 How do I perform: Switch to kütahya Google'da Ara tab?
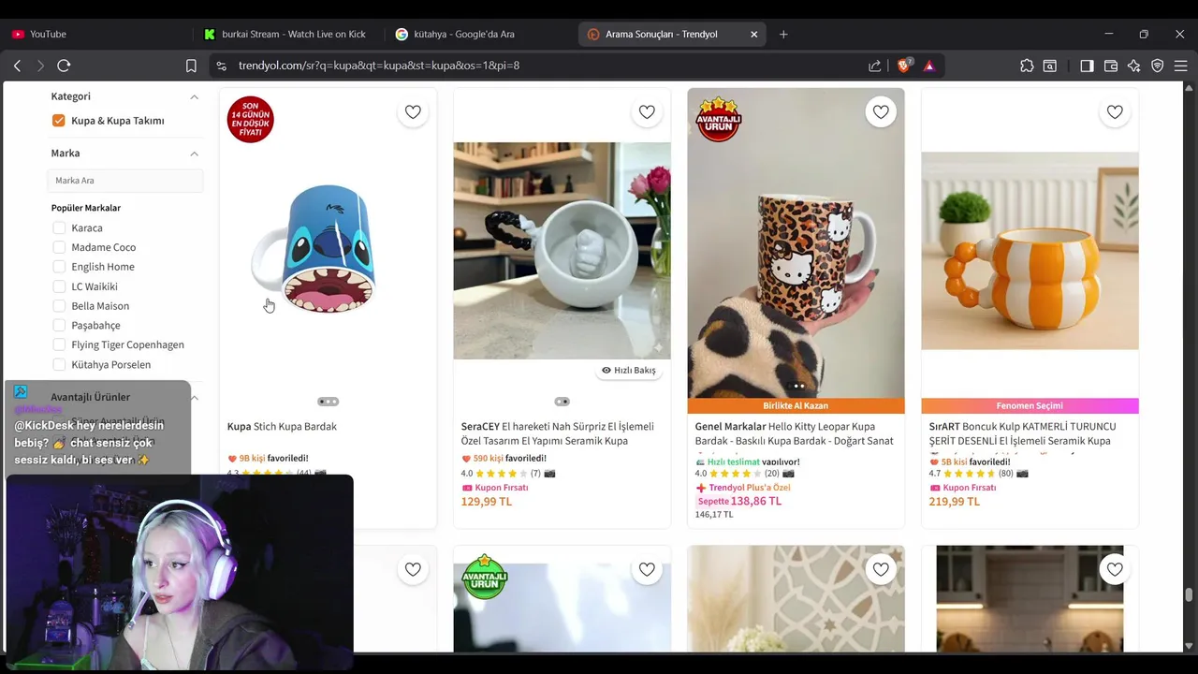(464, 34)
